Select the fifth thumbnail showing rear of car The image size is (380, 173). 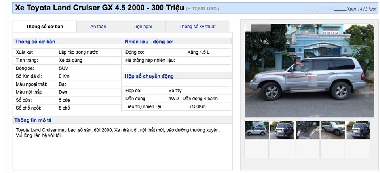359,130
